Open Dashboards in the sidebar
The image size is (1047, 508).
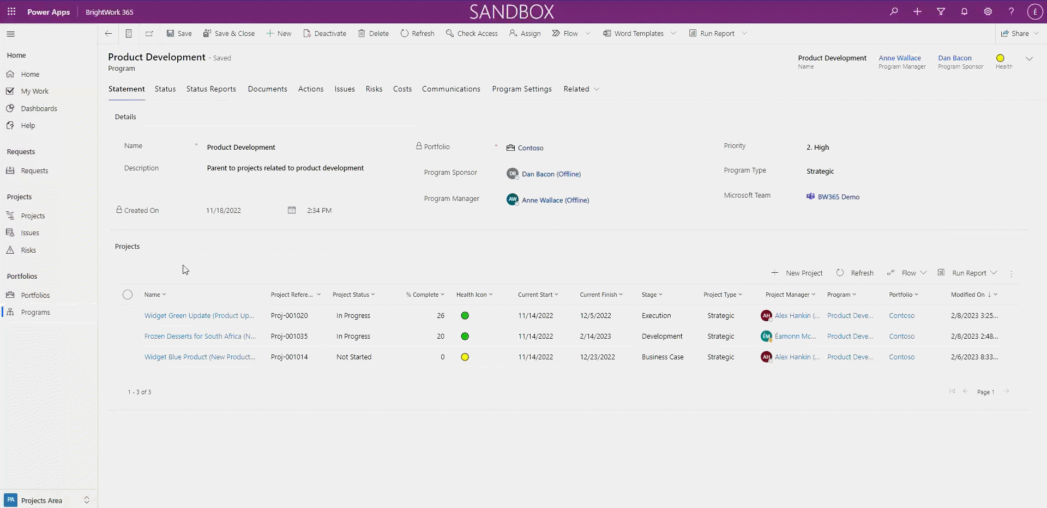click(x=39, y=108)
